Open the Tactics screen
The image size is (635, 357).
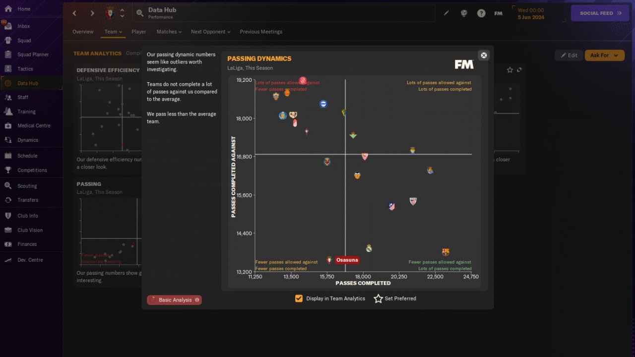click(25, 69)
